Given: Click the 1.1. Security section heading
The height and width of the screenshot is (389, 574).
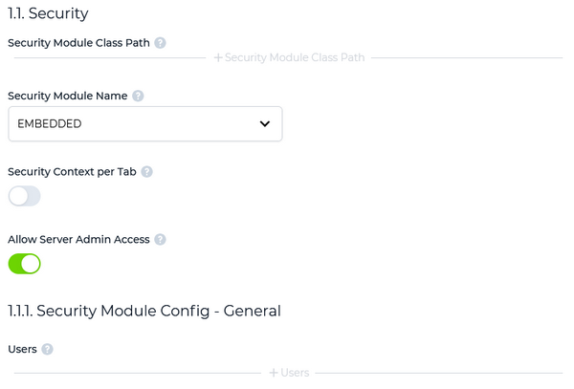Looking at the screenshot, I should click(48, 13).
